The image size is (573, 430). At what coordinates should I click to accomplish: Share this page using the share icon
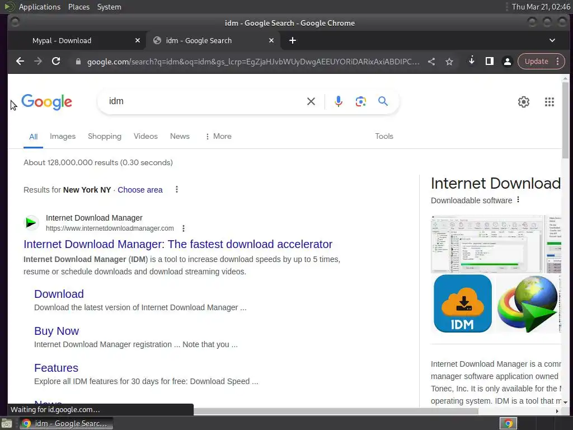pyautogui.click(x=431, y=62)
